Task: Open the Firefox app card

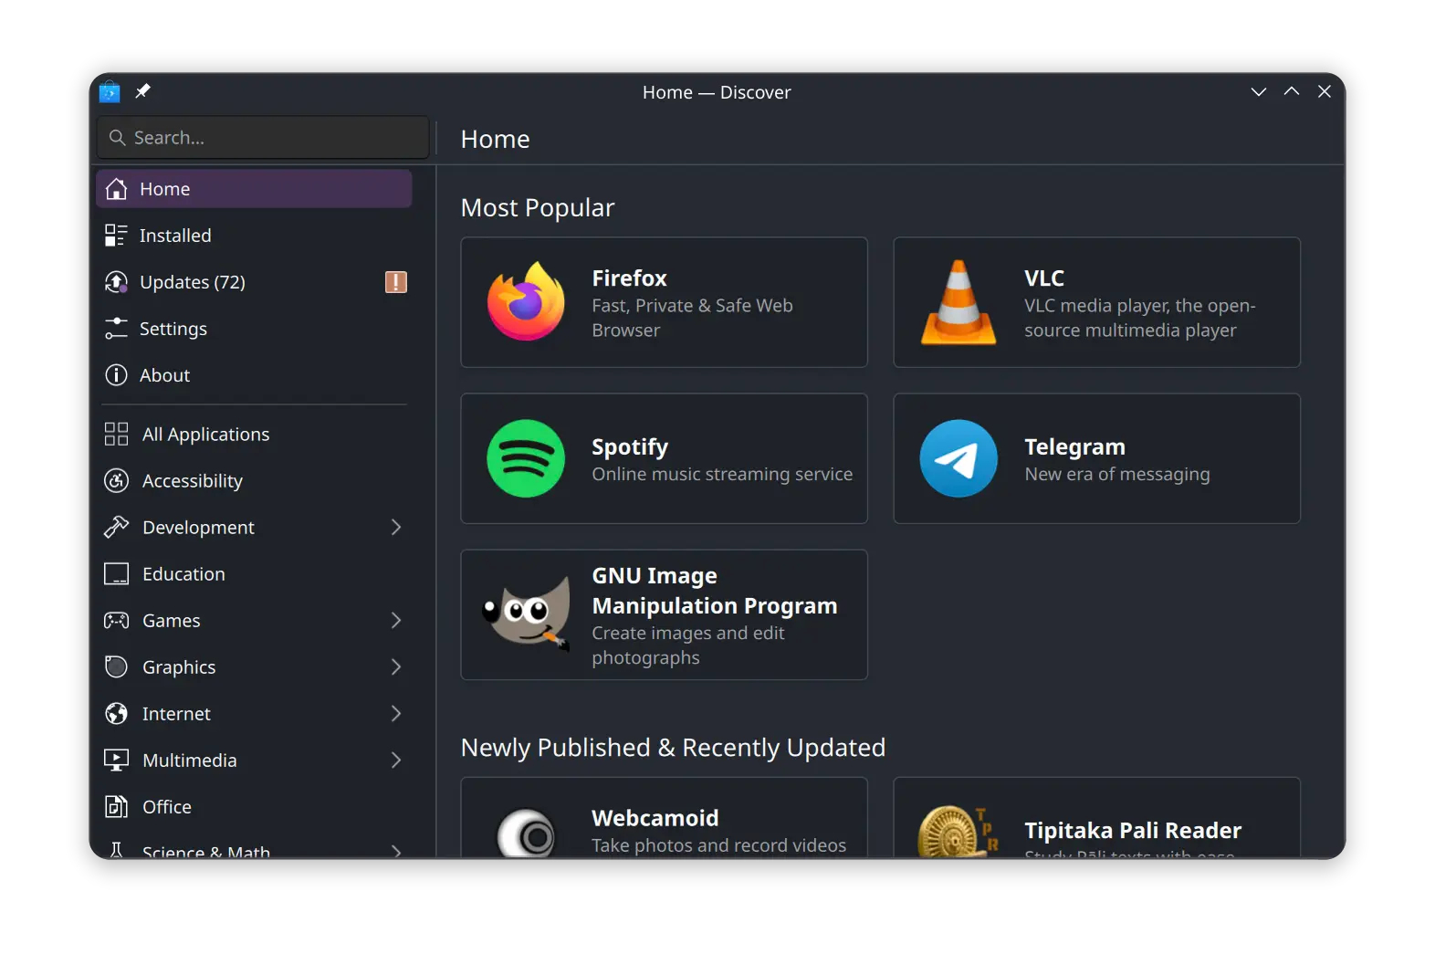Action: [664, 302]
